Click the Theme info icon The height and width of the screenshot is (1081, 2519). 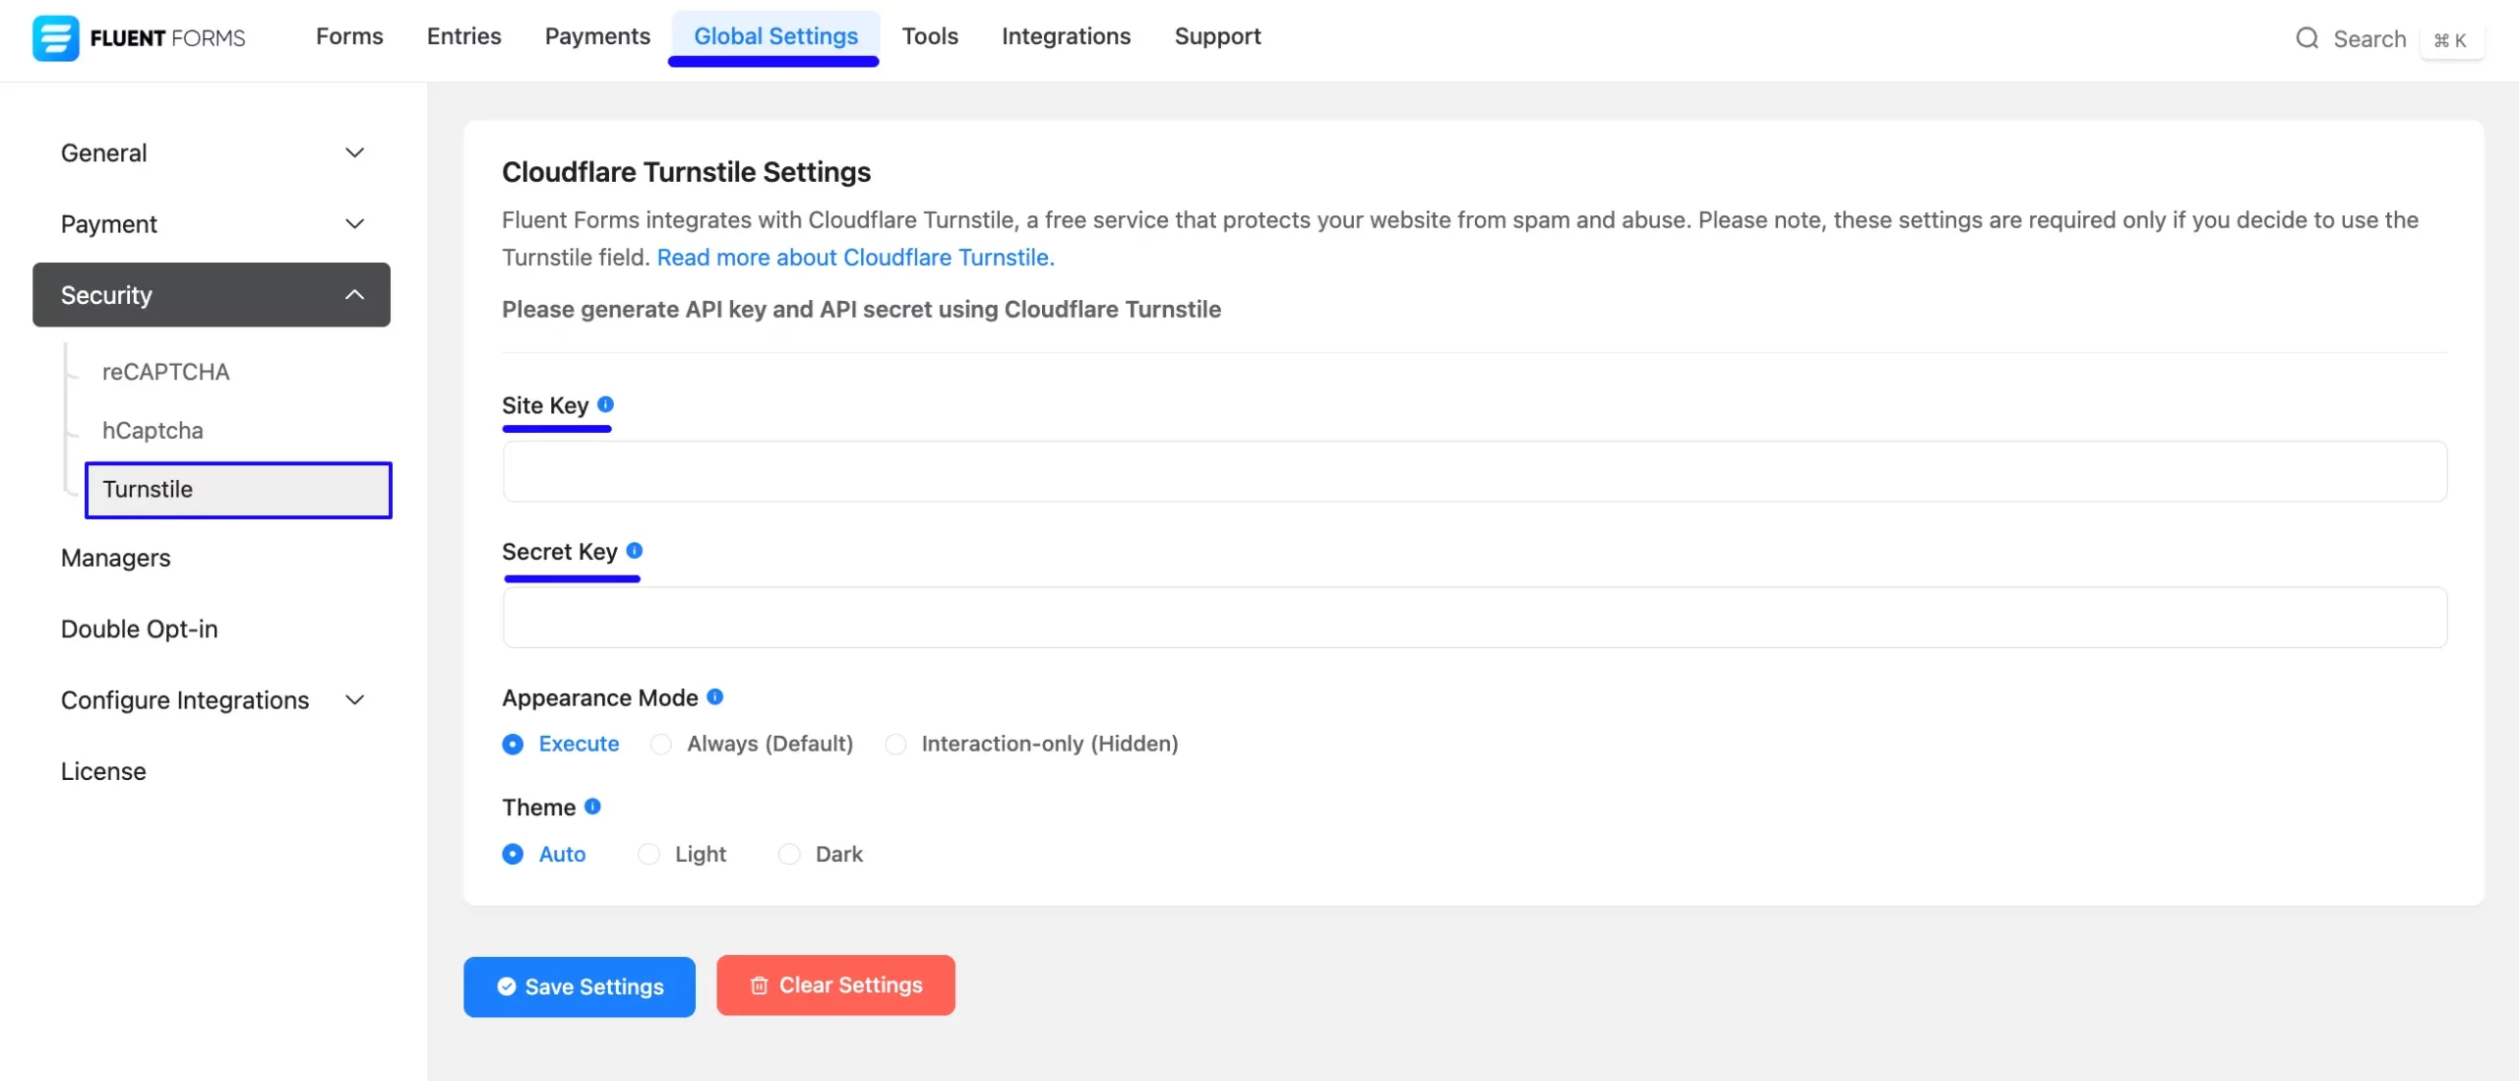click(592, 807)
